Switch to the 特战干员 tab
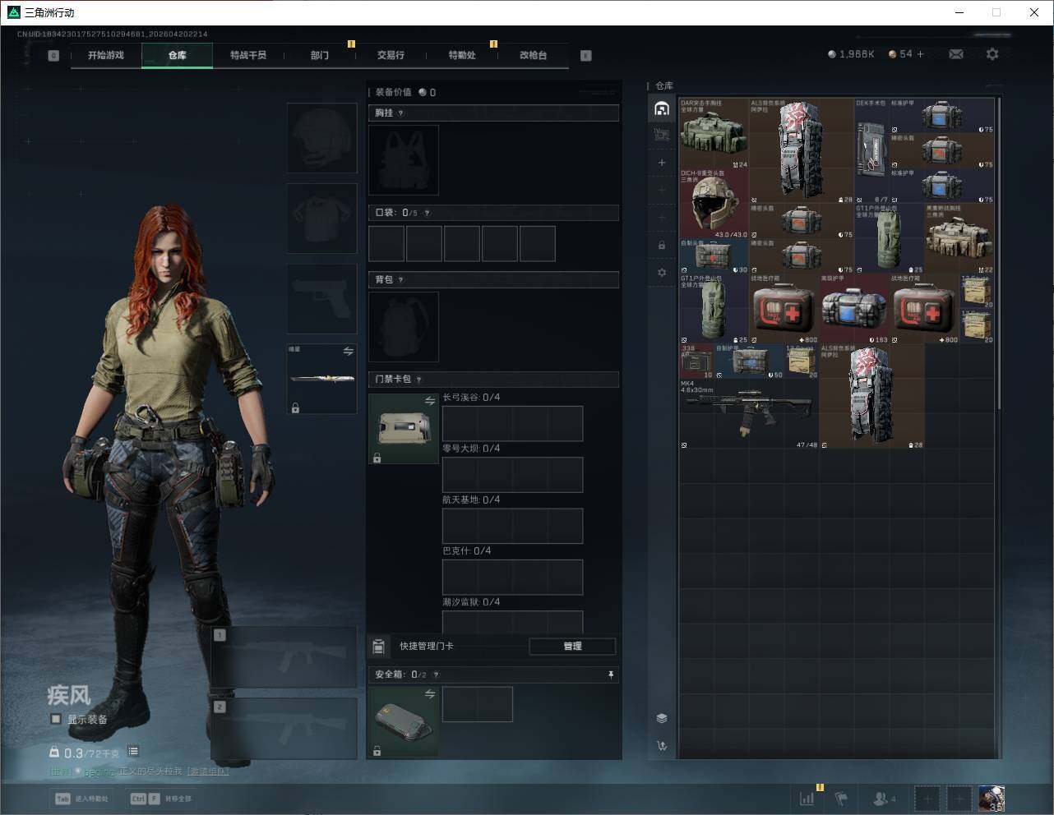Viewport: 1054px width, 815px height. point(248,55)
